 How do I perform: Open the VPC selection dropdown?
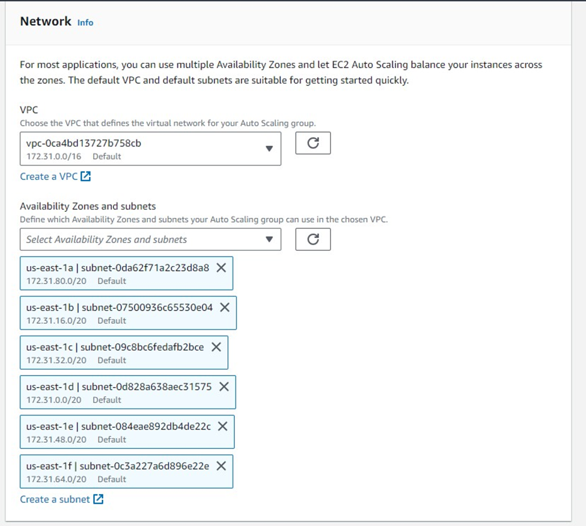[150, 149]
